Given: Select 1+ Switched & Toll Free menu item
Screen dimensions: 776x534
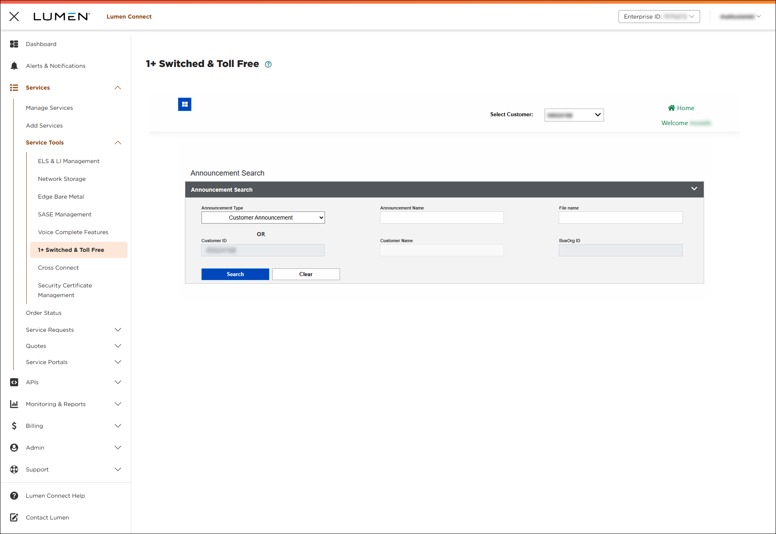Looking at the screenshot, I should (x=79, y=250).
